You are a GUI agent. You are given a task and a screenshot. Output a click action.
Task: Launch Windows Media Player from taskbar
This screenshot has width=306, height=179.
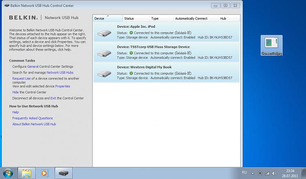click(x=44, y=173)
